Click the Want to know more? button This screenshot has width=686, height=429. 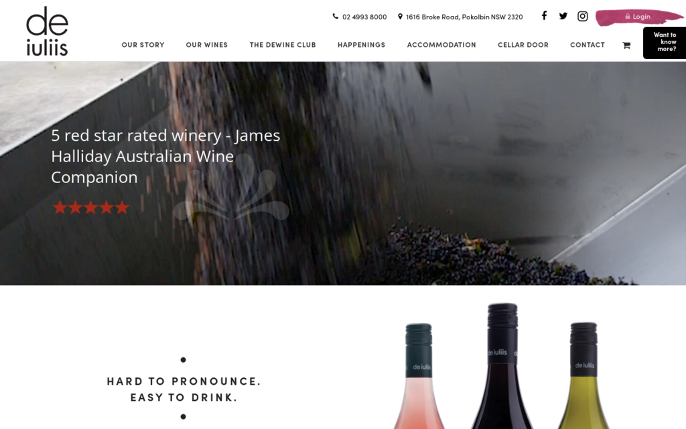(x=665, y=42)
